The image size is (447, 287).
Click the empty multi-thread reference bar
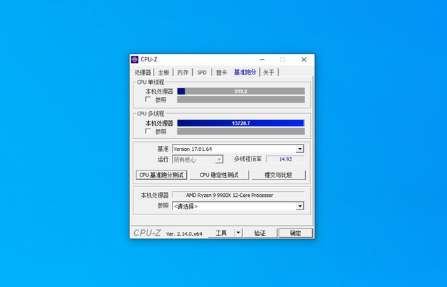[x=241, y=131]
